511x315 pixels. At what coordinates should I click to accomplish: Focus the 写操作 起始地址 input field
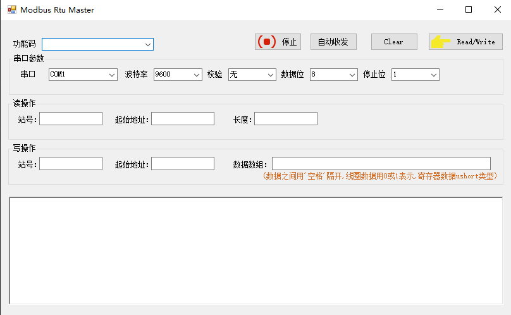(x=183, y=164)
